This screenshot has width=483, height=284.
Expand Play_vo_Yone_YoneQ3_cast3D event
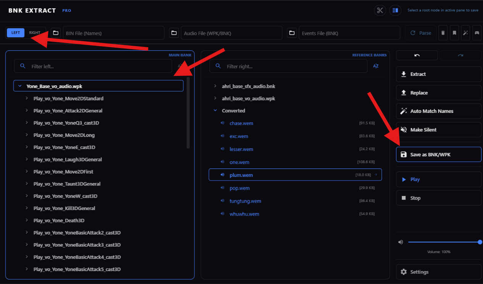pyautogui.click(x=27, y=123)
